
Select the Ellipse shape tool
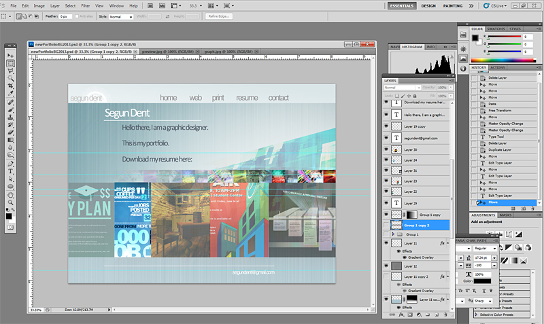pyautogui.click(x=10, y=186)
